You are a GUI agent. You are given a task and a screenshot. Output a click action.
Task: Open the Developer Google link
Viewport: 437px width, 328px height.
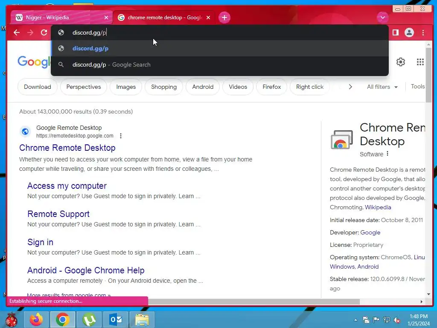pyautogui.click(x=370, y=232)
